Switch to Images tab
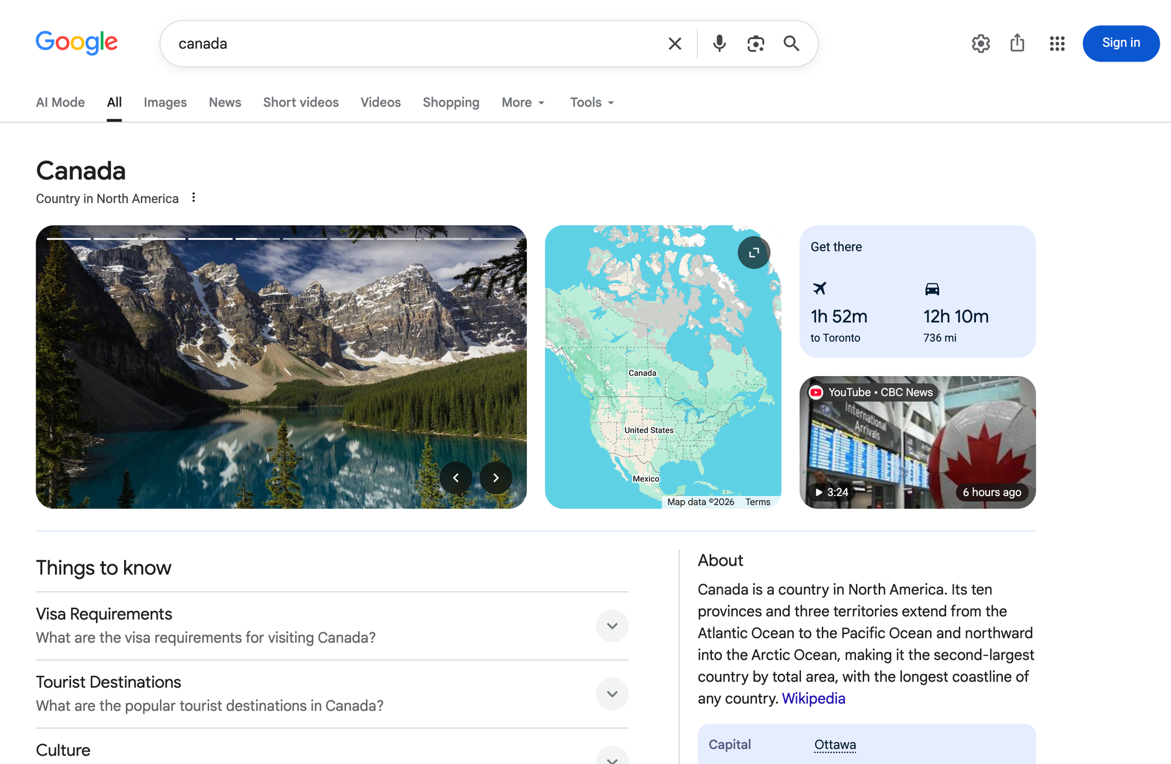1171x764 pixels. pos(165,102)
